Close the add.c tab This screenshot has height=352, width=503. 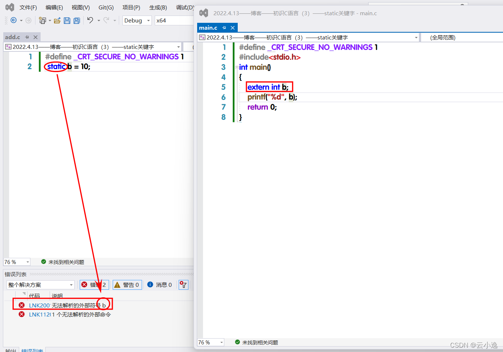tap(36, 37)
